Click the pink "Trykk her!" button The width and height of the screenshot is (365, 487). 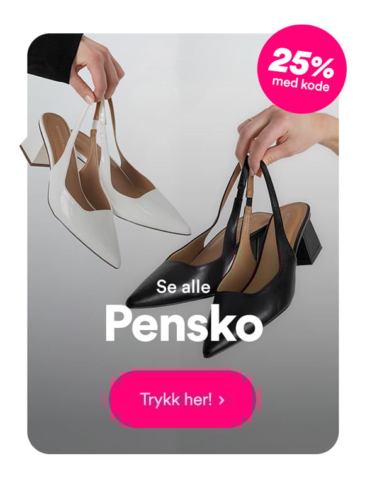click(x=182, y=400)
